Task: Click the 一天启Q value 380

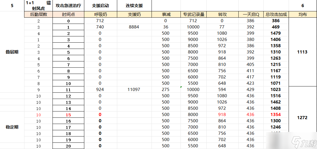Action: click(x=251, y=40)
